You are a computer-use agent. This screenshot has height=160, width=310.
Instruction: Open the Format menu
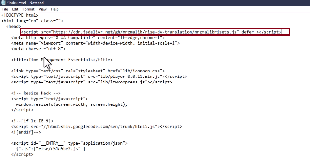point(28,9)
